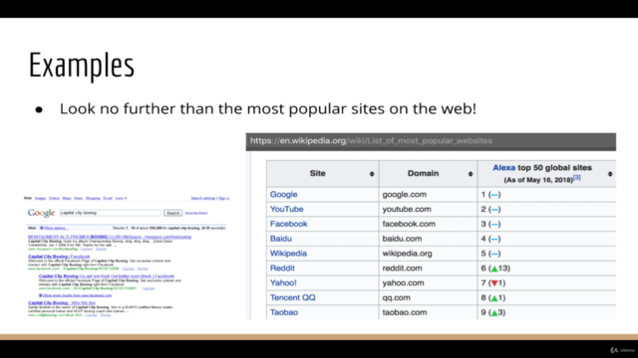Click the Google search query field

tap(111, 213)
